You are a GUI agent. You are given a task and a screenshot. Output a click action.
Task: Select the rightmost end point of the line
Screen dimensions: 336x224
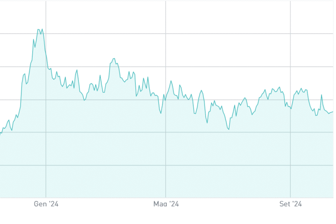point(333,112)
